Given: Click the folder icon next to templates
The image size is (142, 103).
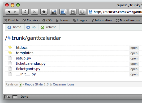Looking at the screenshot, I should 10,53.
